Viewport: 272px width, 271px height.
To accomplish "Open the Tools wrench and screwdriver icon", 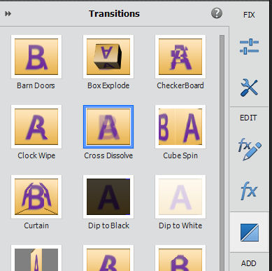I will (x=249, y=88).
